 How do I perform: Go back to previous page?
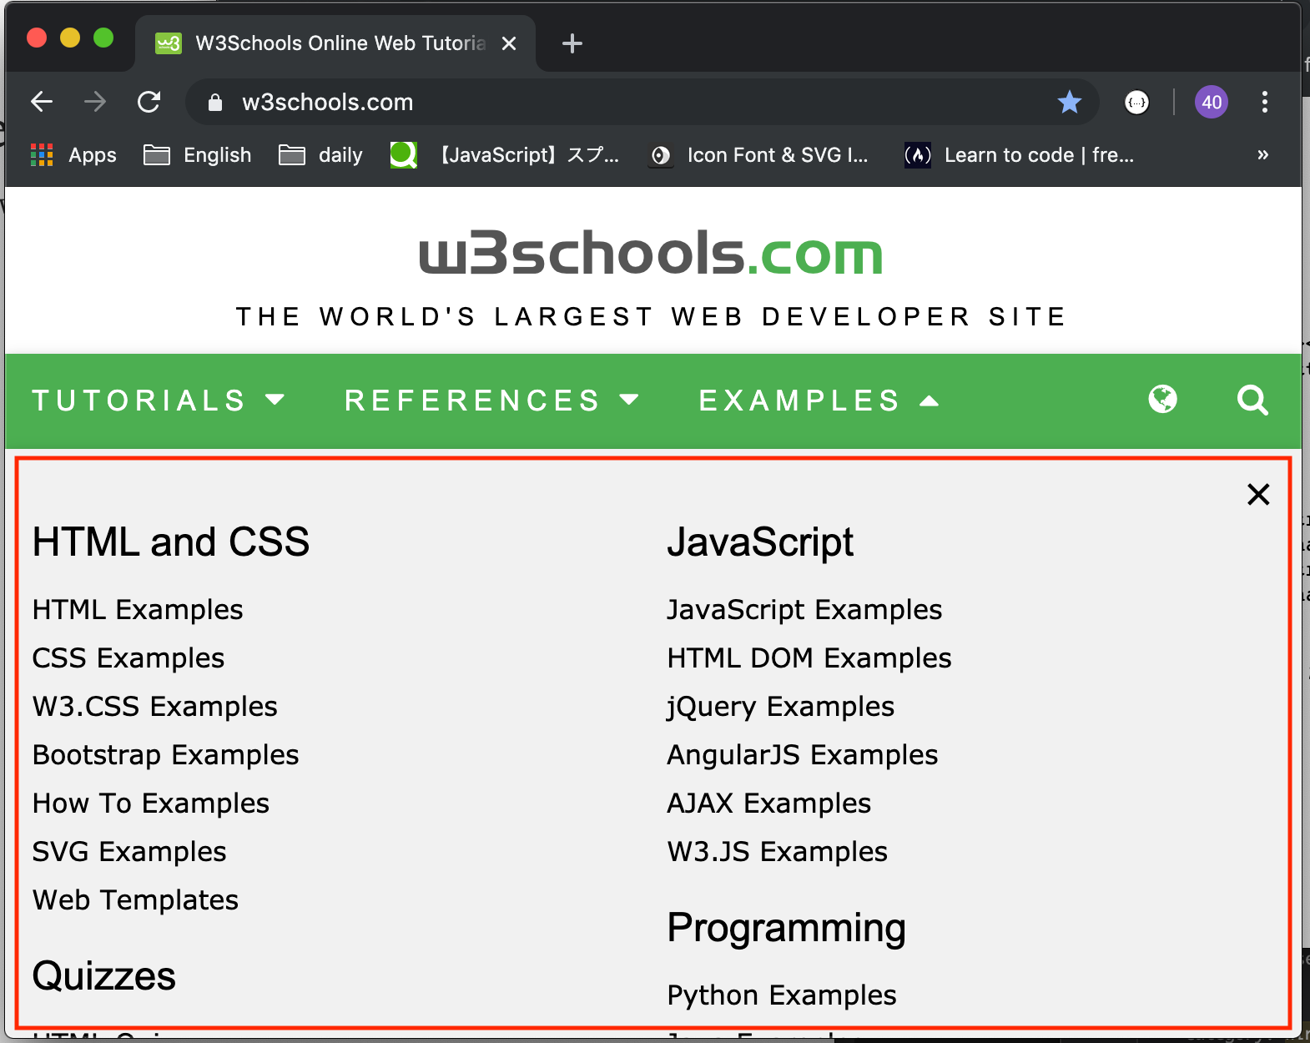(x=42, y=102)
